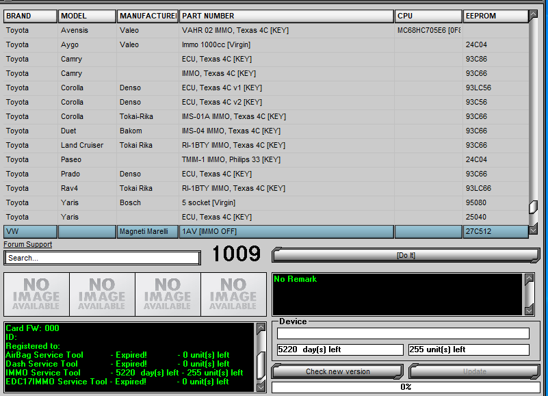Screen dimensions: 548x396
Task: Click the Remark box scroll down arrow
Action: [x=529, y=310]
